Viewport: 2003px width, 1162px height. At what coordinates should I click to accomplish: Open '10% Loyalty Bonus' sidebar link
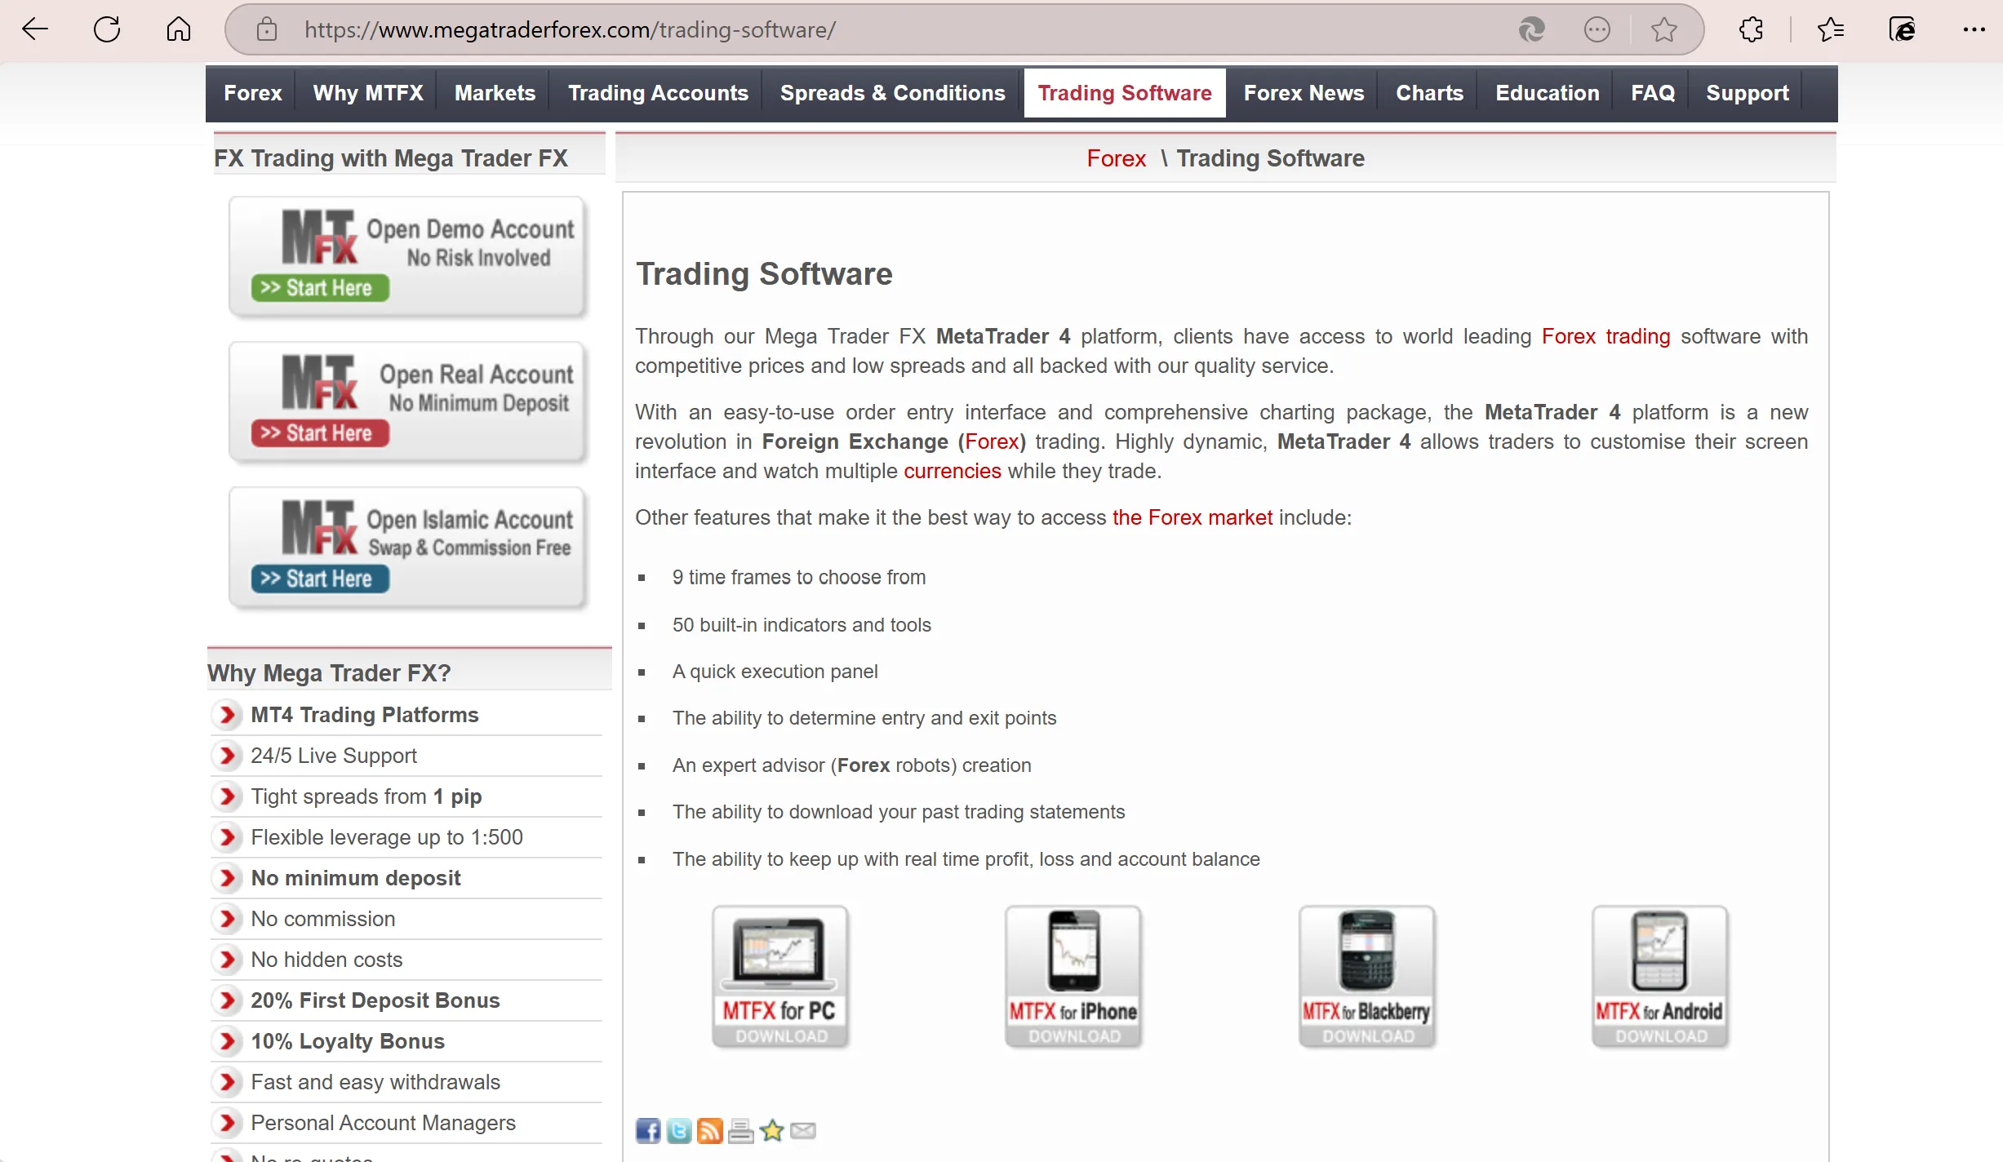pyautogui.click(x=348, y=1041)
